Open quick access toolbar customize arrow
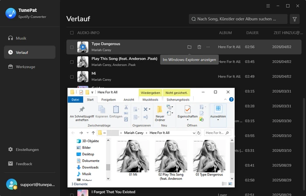This screenshot has height=196, width=306. (x=92, y=92)
